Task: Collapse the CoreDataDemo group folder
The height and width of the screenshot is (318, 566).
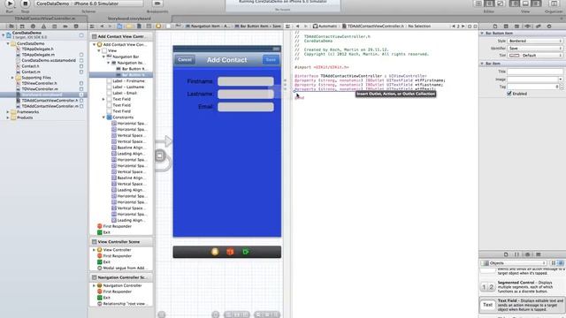Action: (8, 43)
